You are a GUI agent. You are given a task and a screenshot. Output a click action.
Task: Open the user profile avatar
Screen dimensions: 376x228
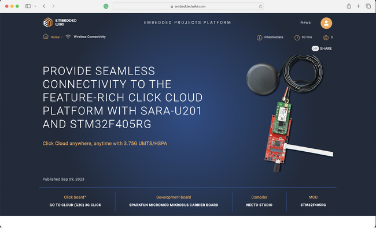click(326, 23)
